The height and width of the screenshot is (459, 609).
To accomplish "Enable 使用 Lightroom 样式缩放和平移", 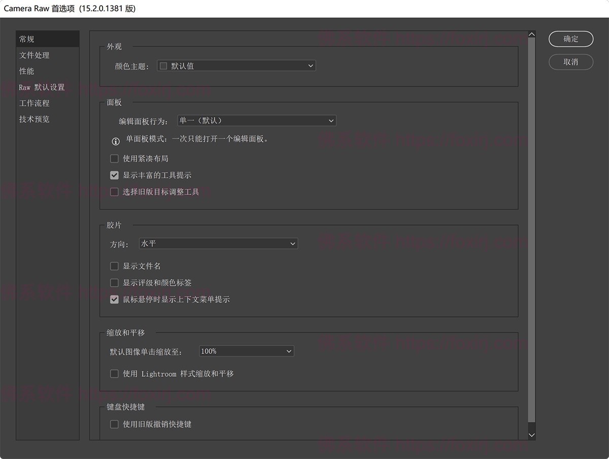I will click(114, 374).
